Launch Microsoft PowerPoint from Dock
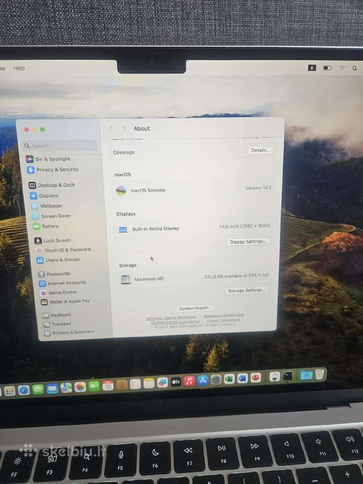Screen dimensions: 363x484 pyautogui.click(x=255, y=377)
